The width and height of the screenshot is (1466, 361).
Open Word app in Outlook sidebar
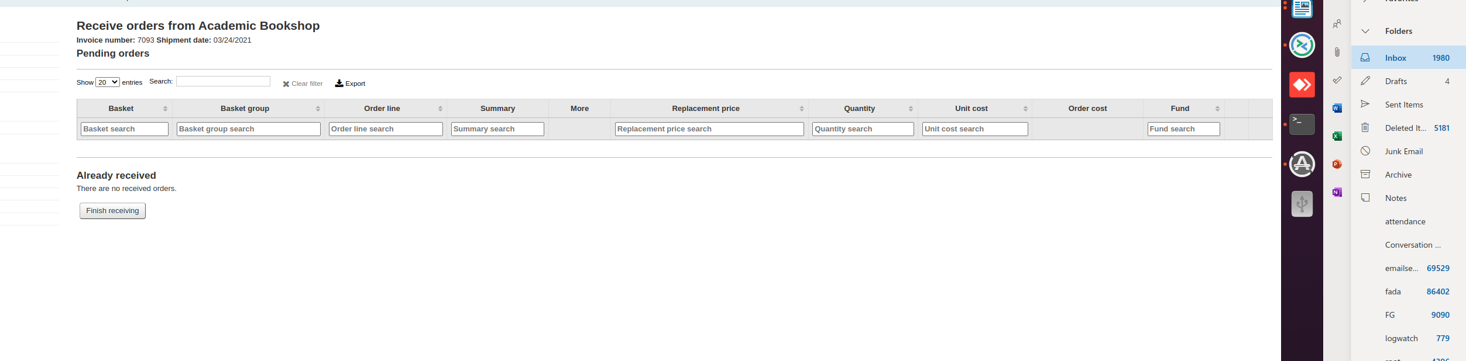[1337, 109]
